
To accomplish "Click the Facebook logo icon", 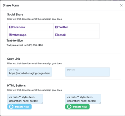I will click(x=10, y=27).
